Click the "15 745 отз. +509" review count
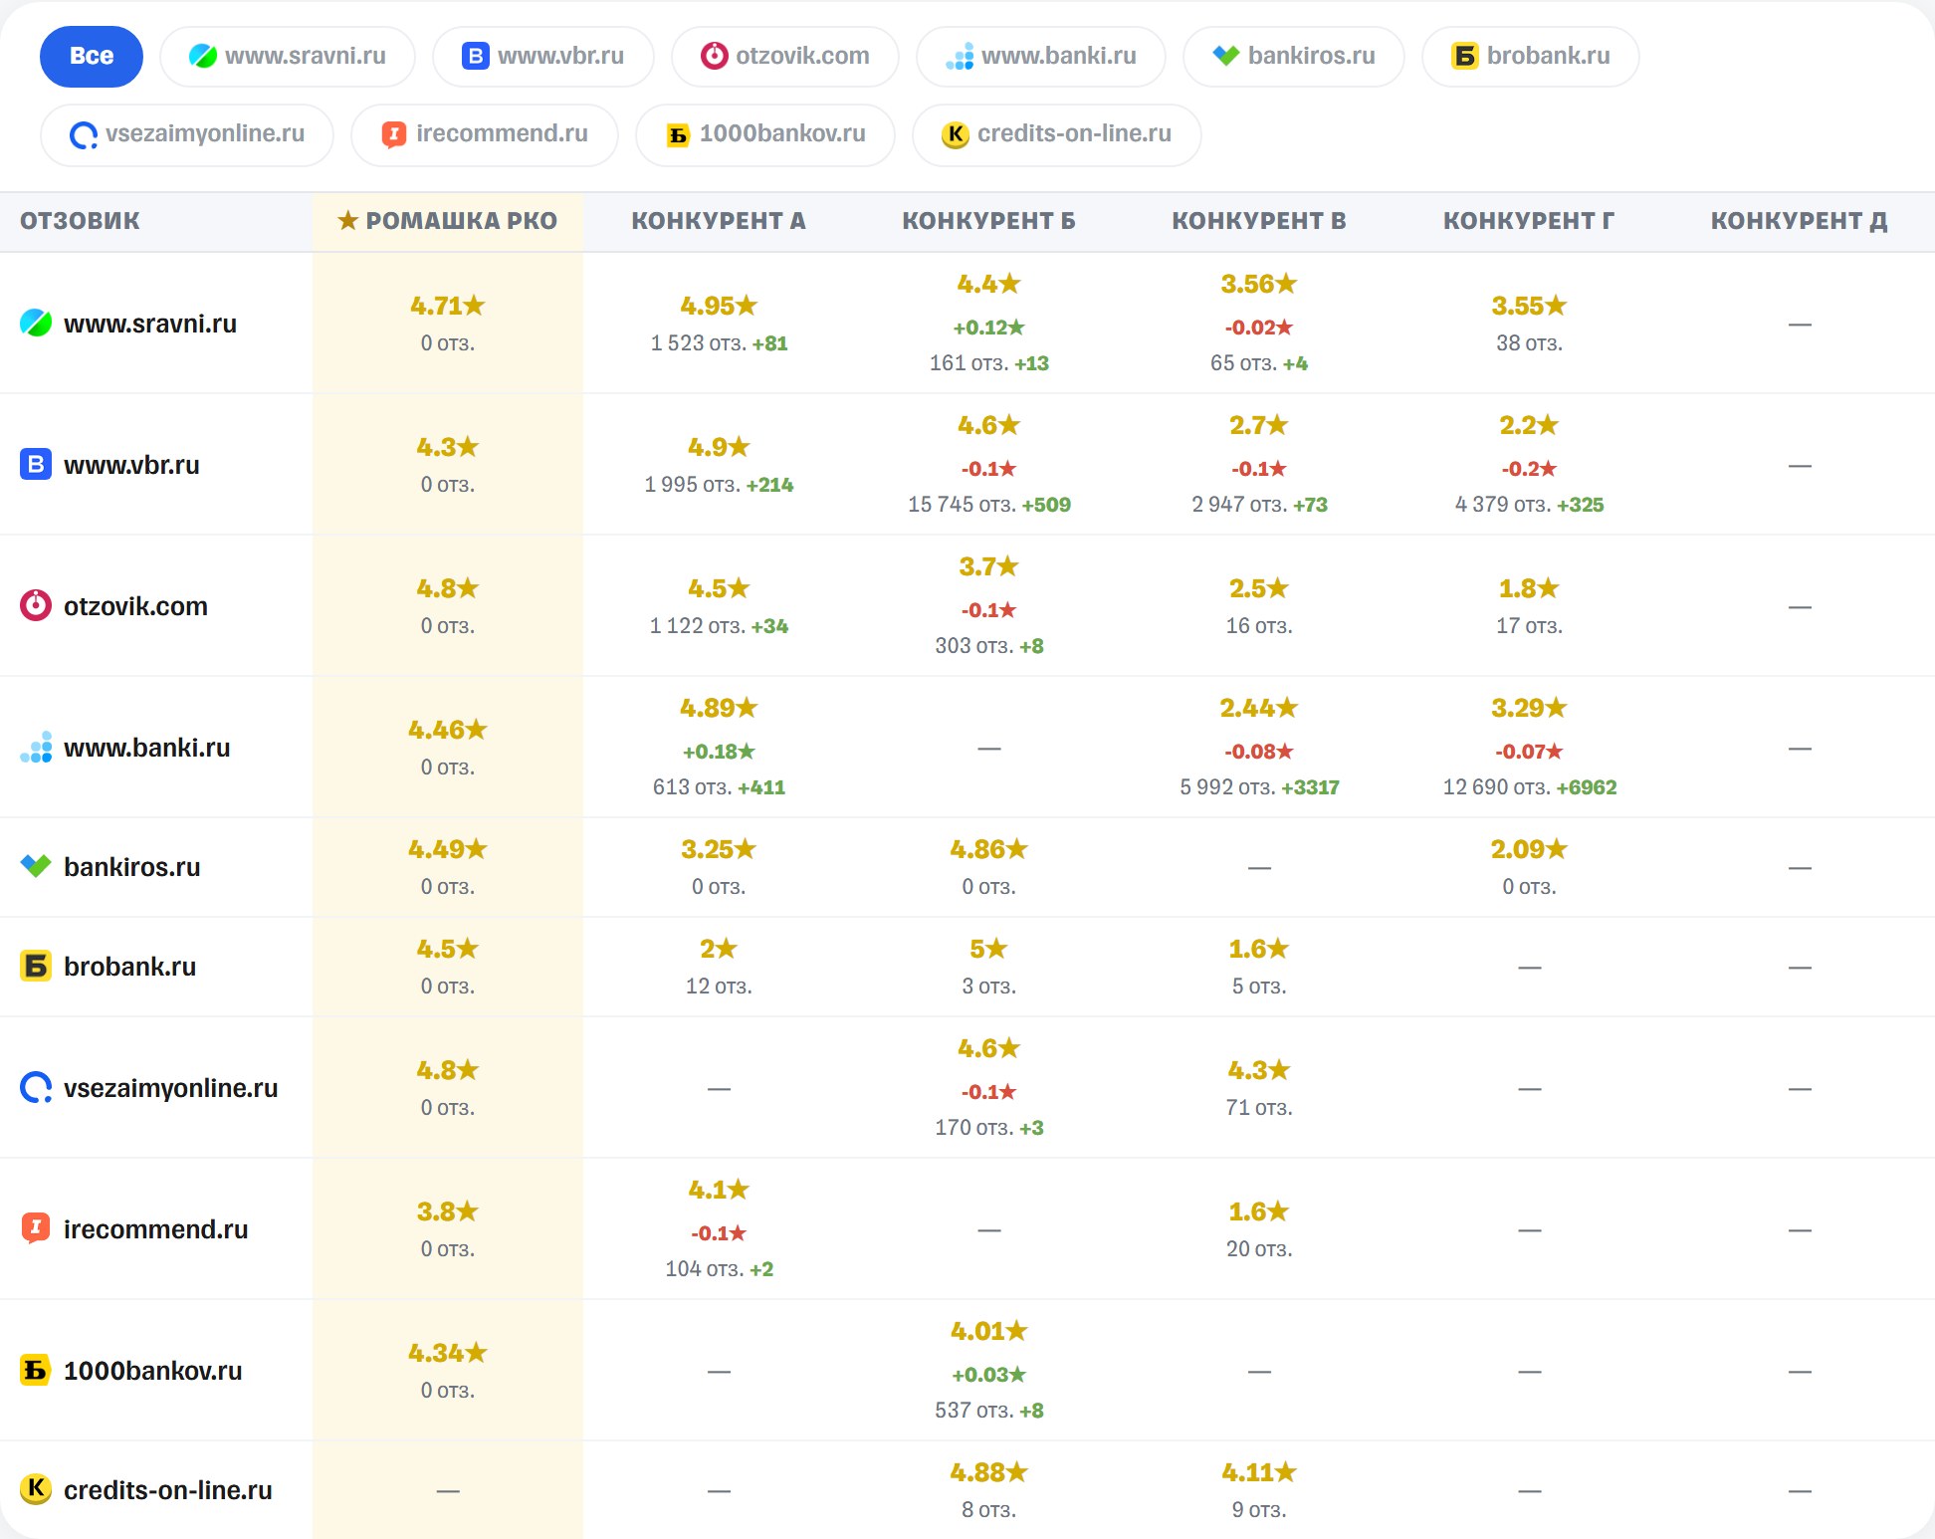Screen dimensions: 1935x1539 tap(989, 505)
